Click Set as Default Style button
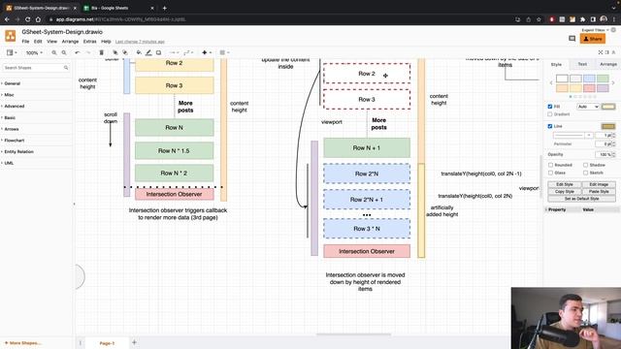 pos(581,199)
